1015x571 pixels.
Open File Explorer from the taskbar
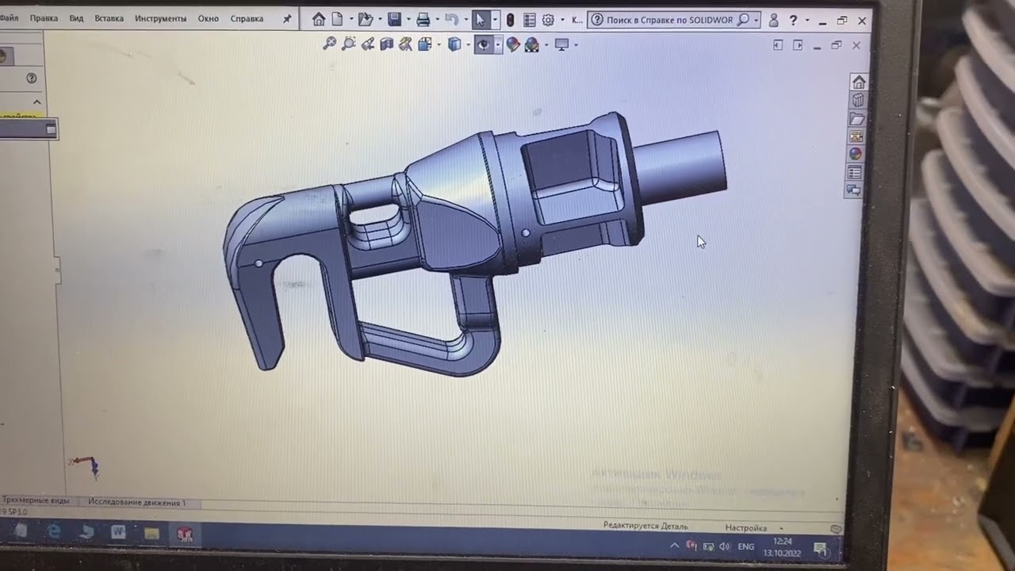point(151,533)
